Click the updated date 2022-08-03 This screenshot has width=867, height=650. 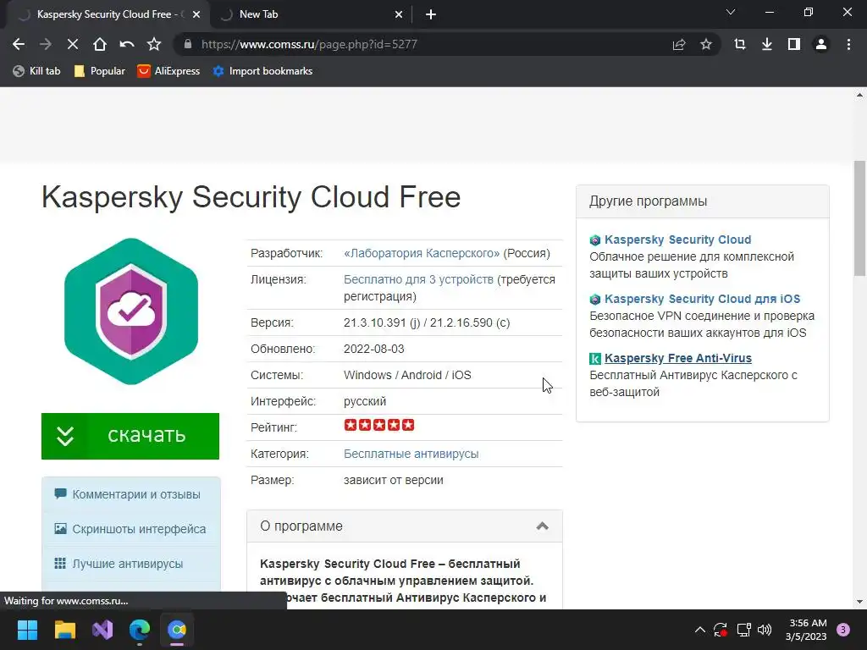pyautogui.click(x=373, y=349)
